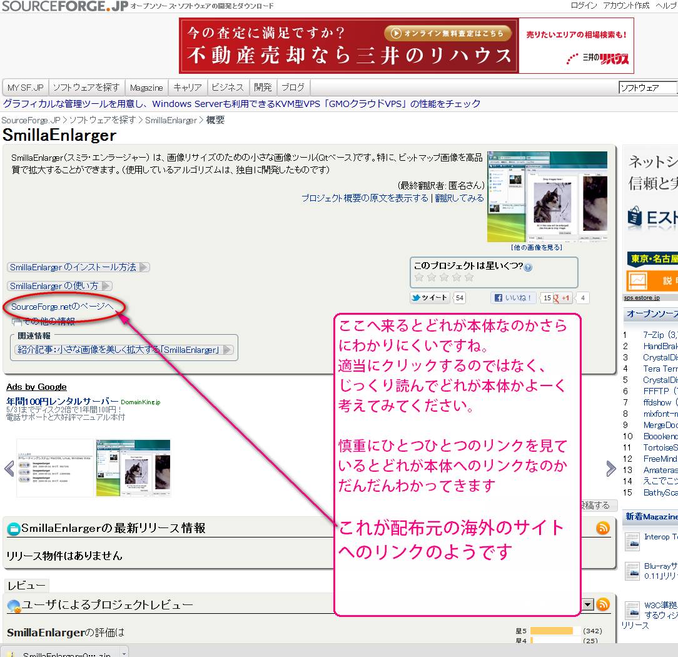Viewport: 678px width, 657px height.
Task: Open the Blu-ray magazine article link
Action: 660,571
